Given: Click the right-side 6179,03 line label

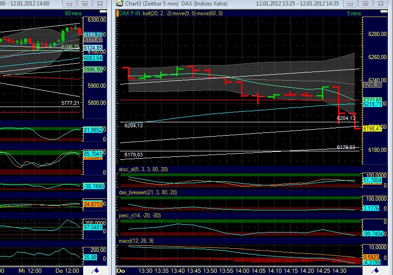Looking at the screenshot, I should 346,147.
